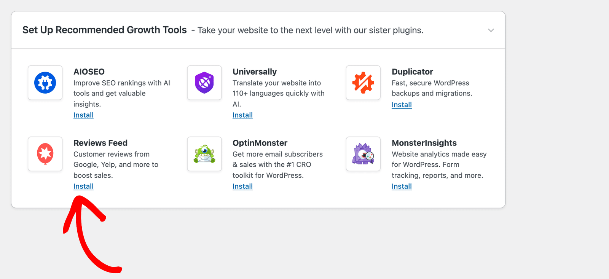Click the "Set Up Recommended Growth Tools" heading
609x279 pixels.
[x=105, y=30]
